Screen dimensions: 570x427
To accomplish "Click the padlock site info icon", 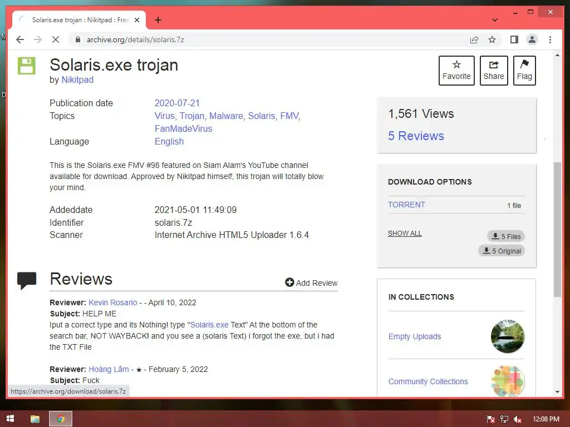I will [x=78, y=39].
